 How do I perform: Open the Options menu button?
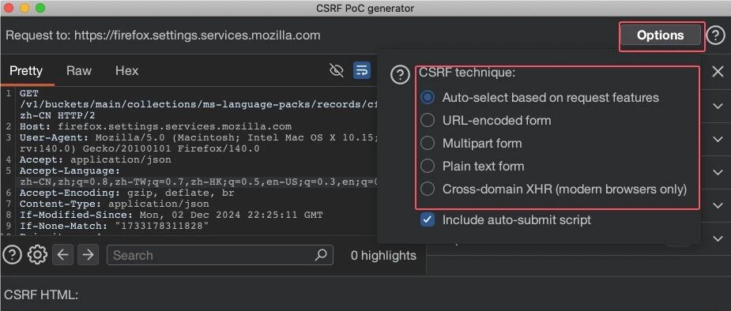[660, 36]
